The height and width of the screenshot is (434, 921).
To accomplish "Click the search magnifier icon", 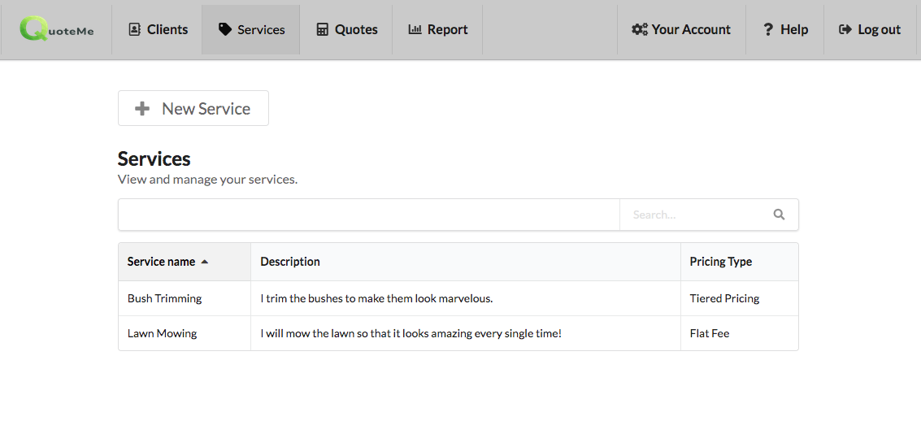I will [779, 215].
